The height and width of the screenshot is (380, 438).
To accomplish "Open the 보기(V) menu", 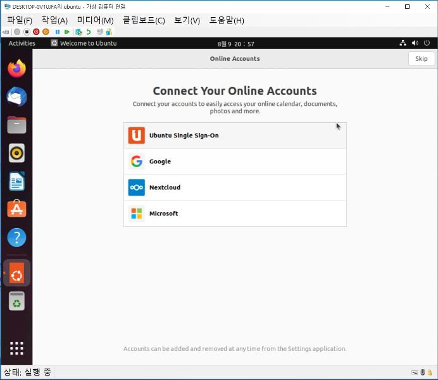I will [187, 20].
